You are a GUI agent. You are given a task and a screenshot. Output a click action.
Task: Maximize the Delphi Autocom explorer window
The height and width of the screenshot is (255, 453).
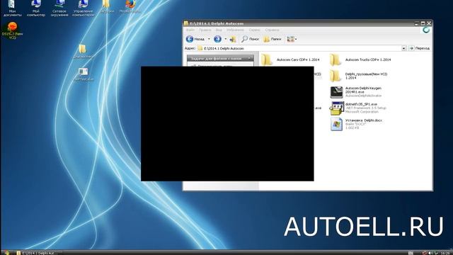423,23
